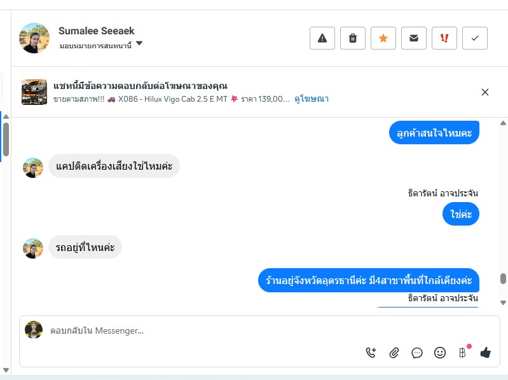Click the ตอบกลับใน Messenger reply field
This screenshot has height=380, width=508.
point(191,330)
